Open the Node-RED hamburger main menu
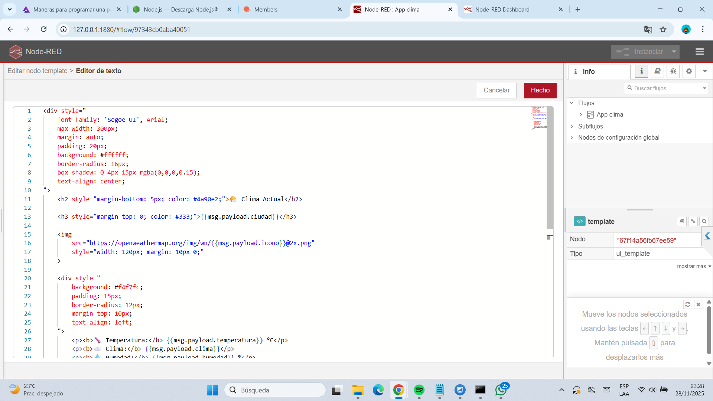 [700, 52]
